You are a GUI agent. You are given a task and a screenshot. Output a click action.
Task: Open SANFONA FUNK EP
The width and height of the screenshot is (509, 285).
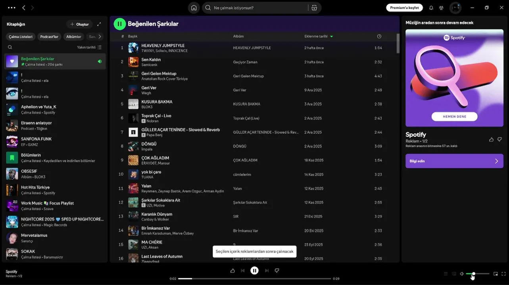click(55, 142)
